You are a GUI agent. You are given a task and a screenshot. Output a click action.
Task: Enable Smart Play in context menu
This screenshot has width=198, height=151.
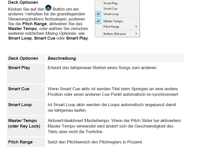tap(111, 3)
